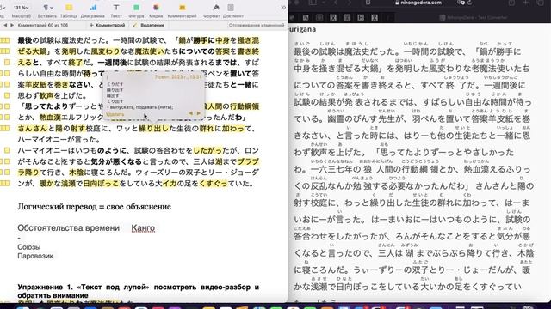Viewport: 551px width, 309px height.
Task: Click Удалить in the comment popup
Action: click(115, 114)
